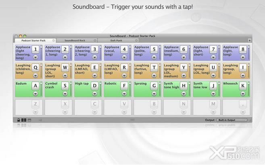Viewport: 265px width, 165px height.
Task: Click the Y key trigger button
Action: click(184, 68)
